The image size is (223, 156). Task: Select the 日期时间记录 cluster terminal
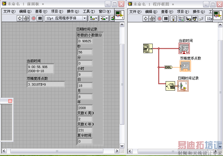[183, 86]
